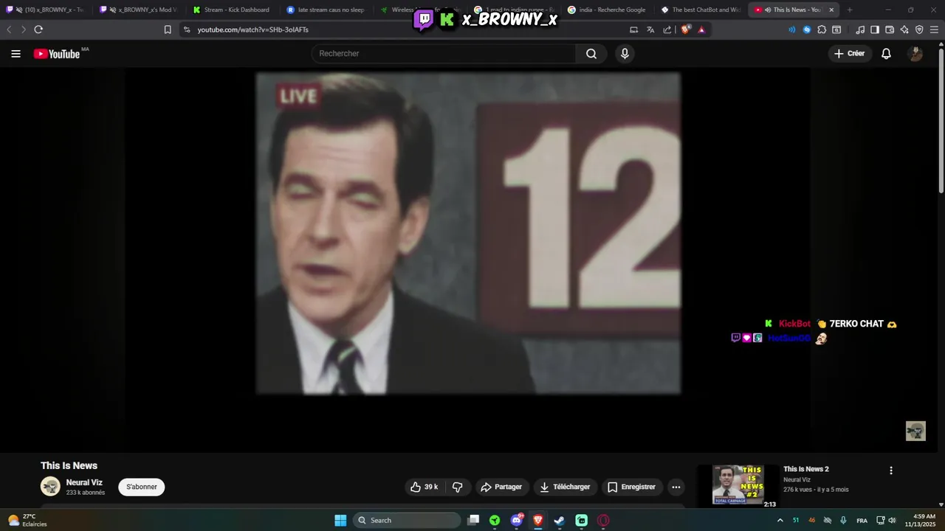The image size is (945, 531).
Task: Open Brave Rewards triangle icon
Action: (x=701, y=29)
